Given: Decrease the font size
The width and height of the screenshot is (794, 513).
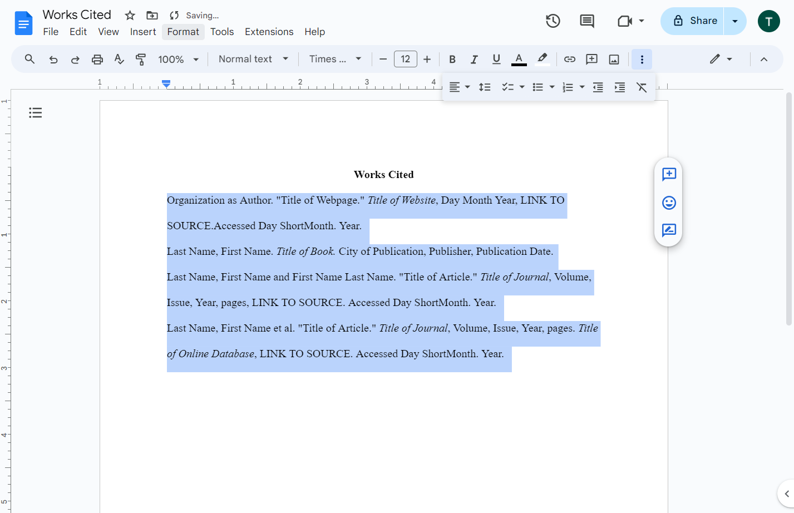Looking at the screenshot, I should click(x=383, y=59).
